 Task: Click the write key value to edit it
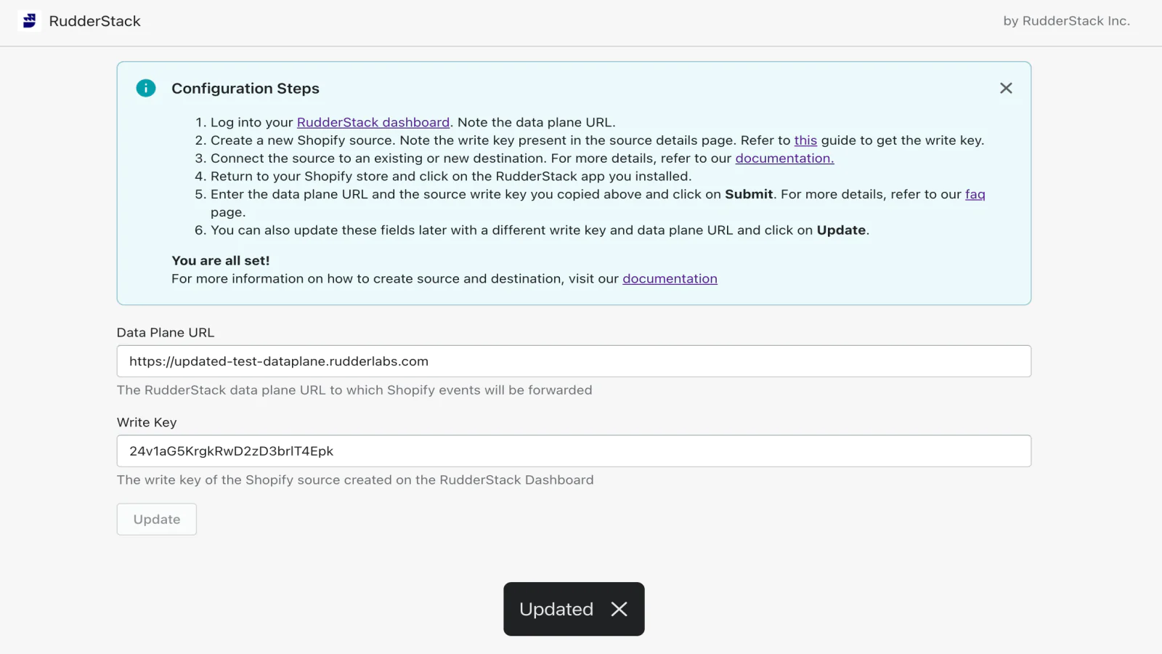coord(231,451)
